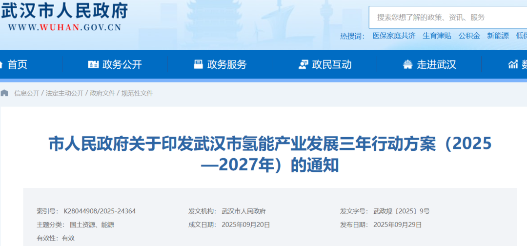The width and height of the screenshot is (527, 246).
Task: Select hot search term 新能源
Action: pos(498,36)
